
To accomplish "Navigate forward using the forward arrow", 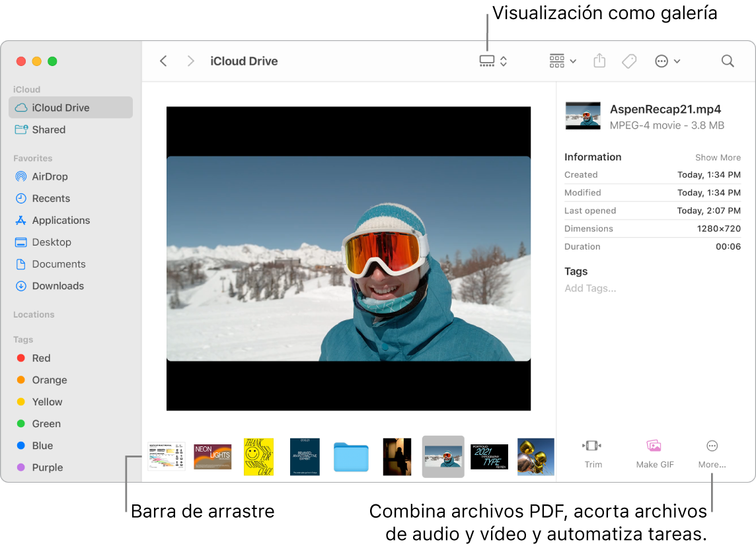I will point(191,61).
